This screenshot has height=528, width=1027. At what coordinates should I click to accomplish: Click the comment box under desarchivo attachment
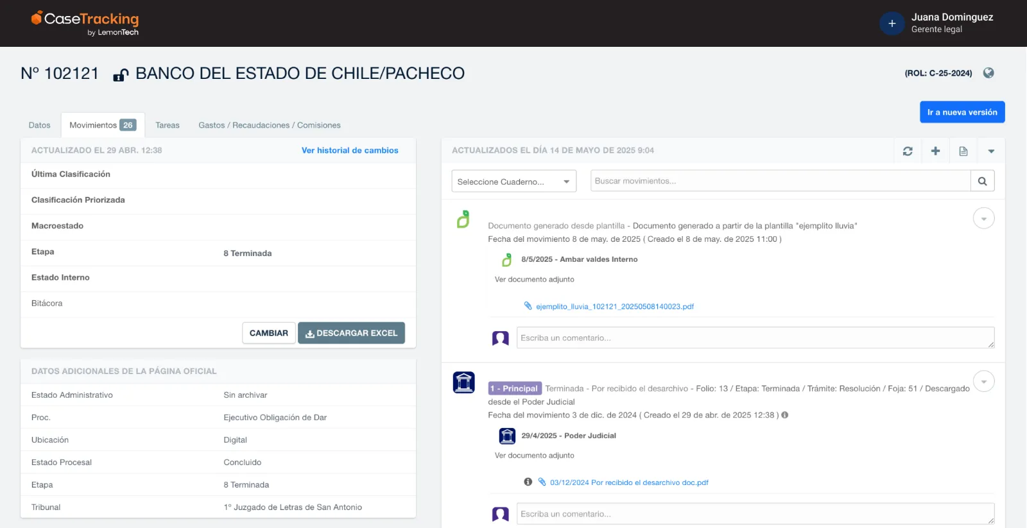(755, 513)
